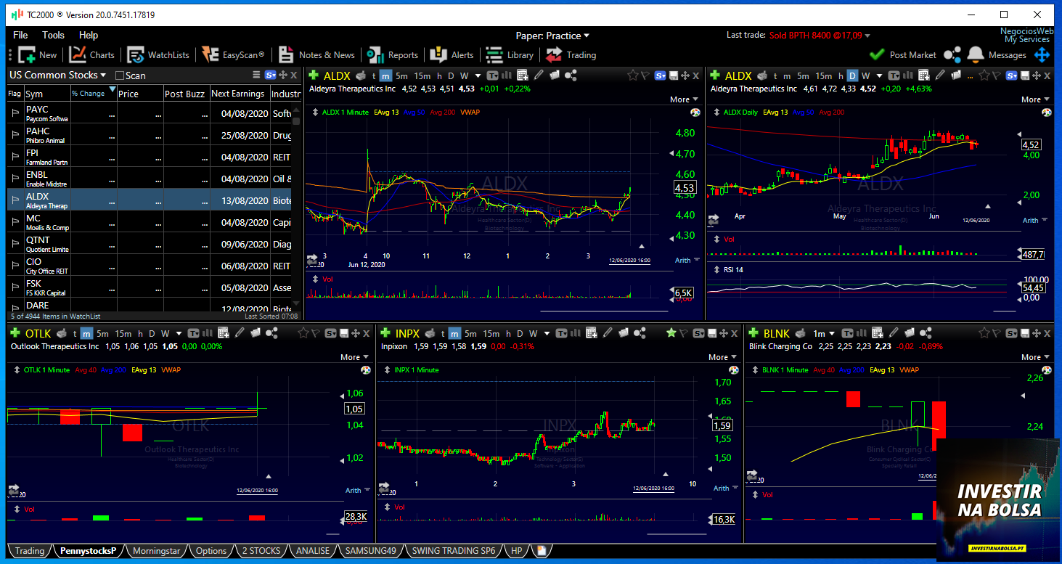Open timeframe dropdown arrow on ALDX 1-minute chart
This screenshot has width=1062, height=564.
point(478,75)
